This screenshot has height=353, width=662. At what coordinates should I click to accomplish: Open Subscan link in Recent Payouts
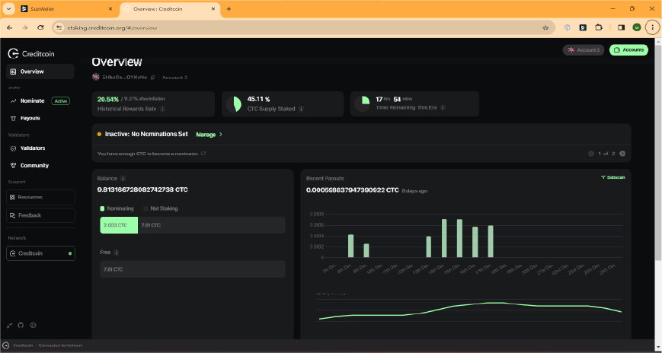[x=613, y=177]
